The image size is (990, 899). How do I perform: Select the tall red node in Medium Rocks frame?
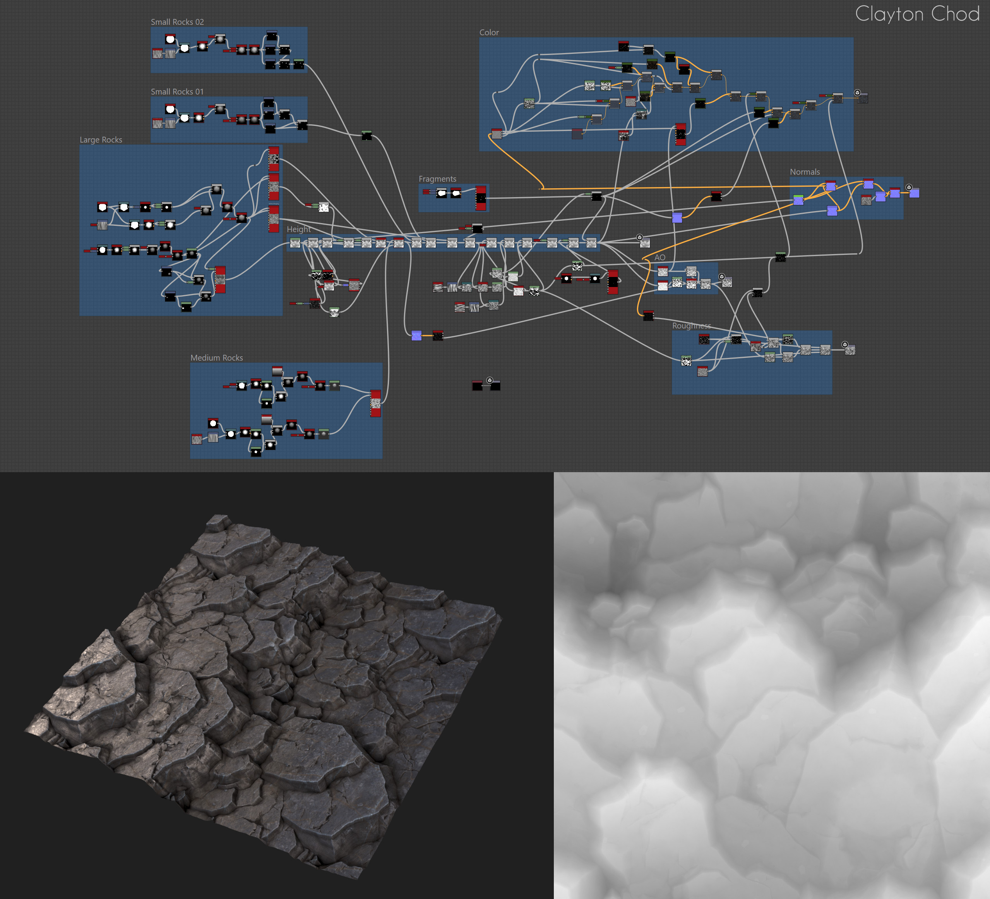[x=376, y=403]
